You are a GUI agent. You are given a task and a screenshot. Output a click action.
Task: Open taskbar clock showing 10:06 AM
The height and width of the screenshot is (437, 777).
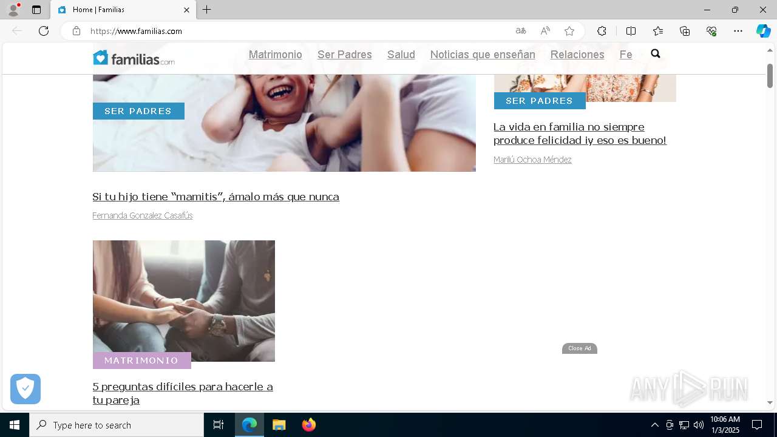(725, 425)
